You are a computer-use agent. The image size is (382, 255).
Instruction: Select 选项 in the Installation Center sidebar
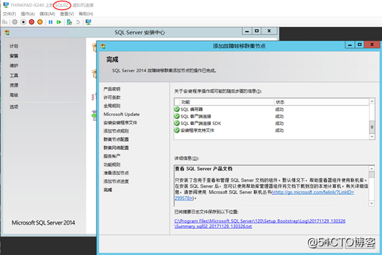click(14, 106)
